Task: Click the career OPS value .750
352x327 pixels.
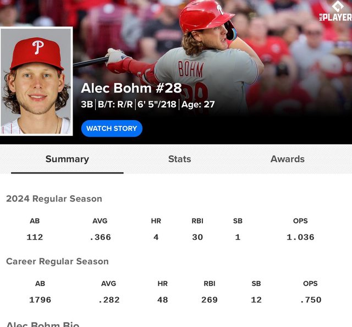Action: [311, 300]
